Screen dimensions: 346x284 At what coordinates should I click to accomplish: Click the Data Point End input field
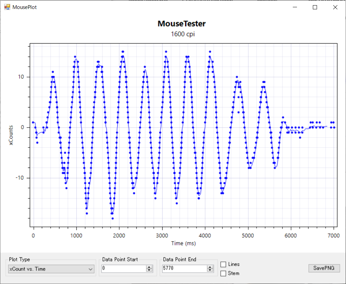tap(184, 268)
